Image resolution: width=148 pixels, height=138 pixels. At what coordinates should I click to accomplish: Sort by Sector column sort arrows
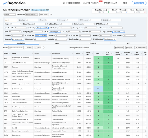[50, 54]
